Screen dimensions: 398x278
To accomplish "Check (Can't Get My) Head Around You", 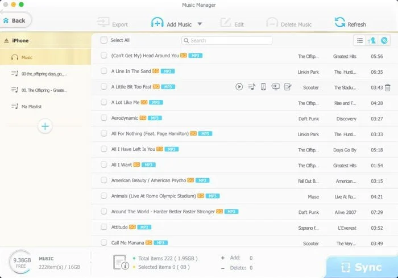I will click(104, 56).
